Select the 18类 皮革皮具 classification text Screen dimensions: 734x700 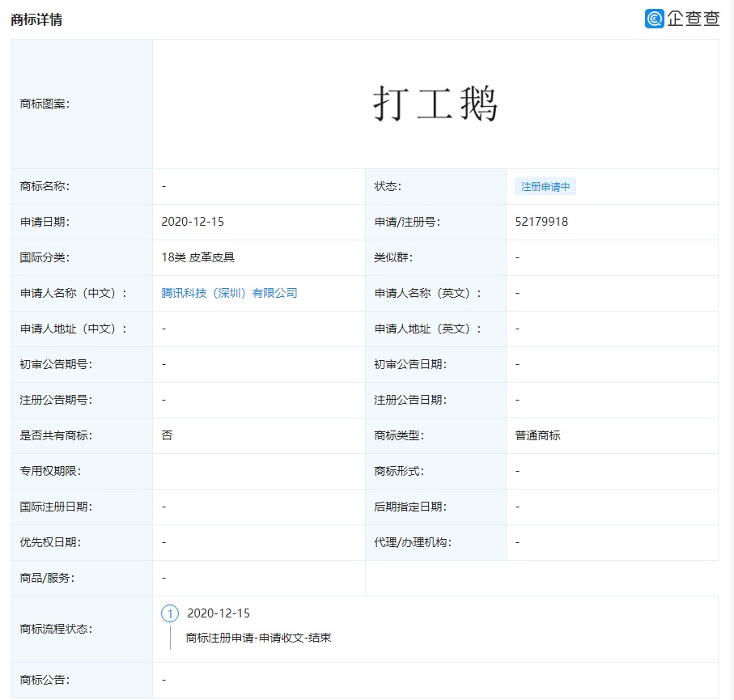pos(197,257)
